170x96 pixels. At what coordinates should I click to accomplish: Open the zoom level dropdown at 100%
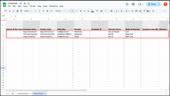coord(28,11)
